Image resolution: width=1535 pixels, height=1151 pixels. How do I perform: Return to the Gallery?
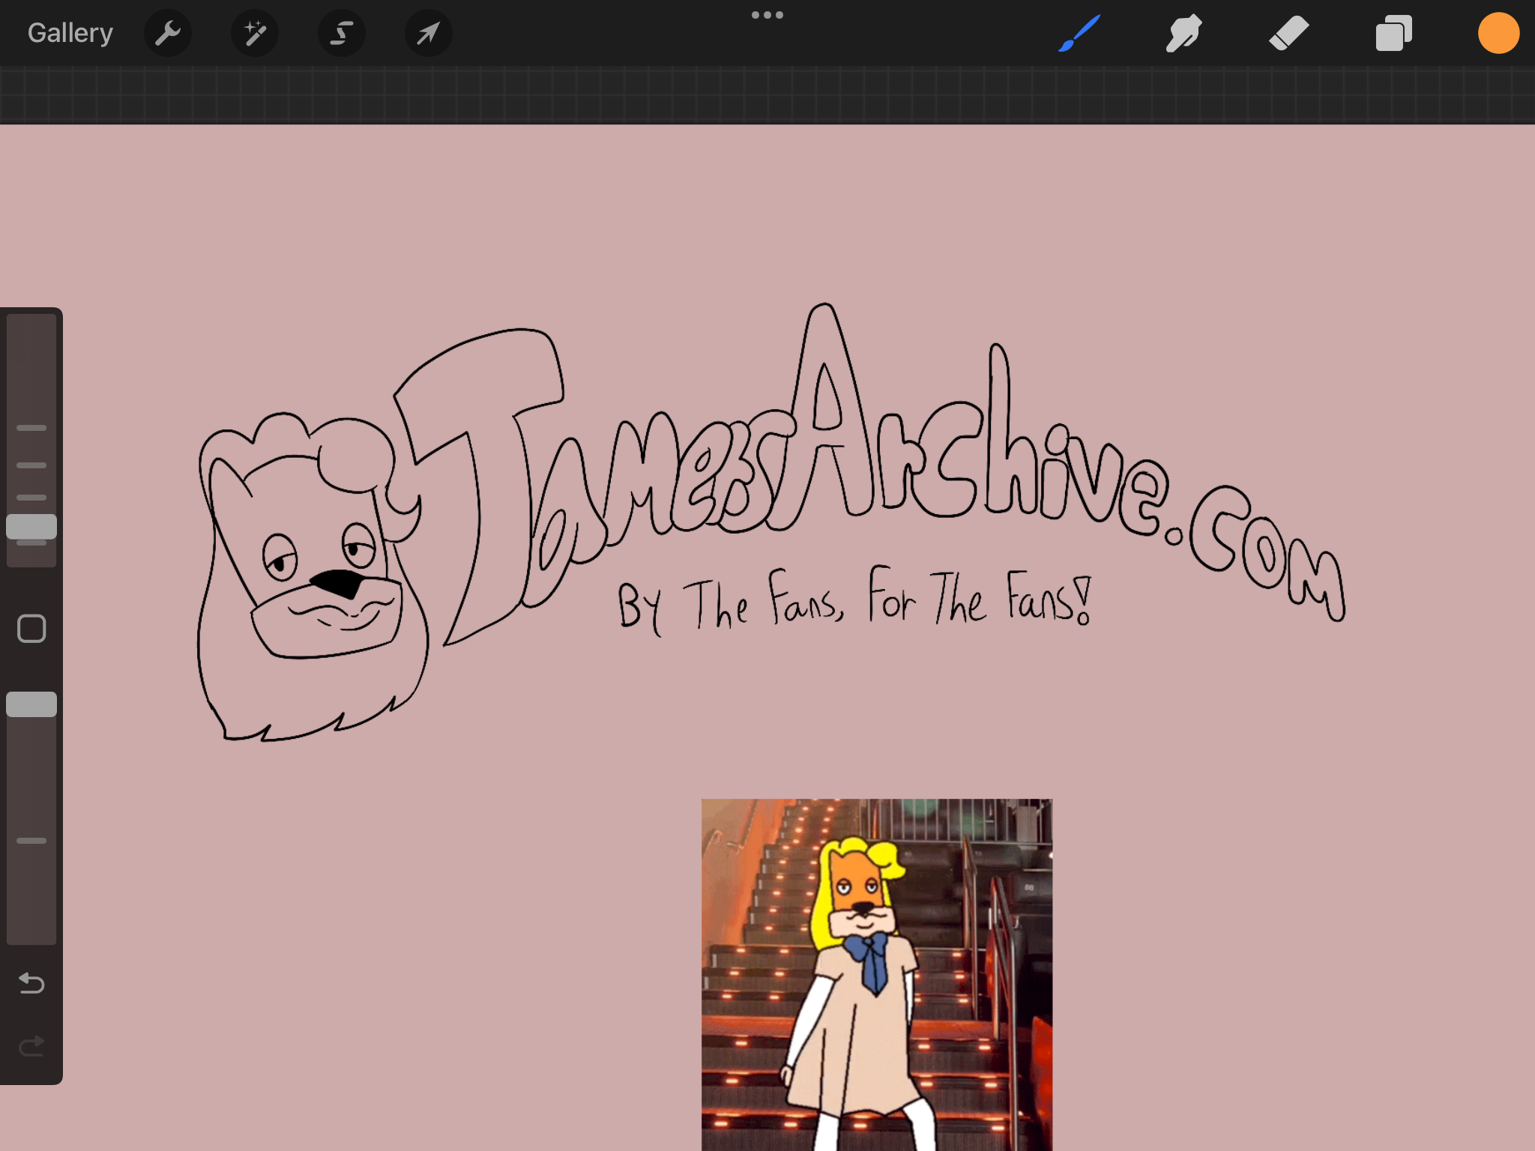click(70, 33)
